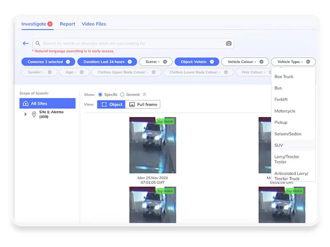Switch view to Full frame
The image size is (330, 247).
tap(143, 105)
